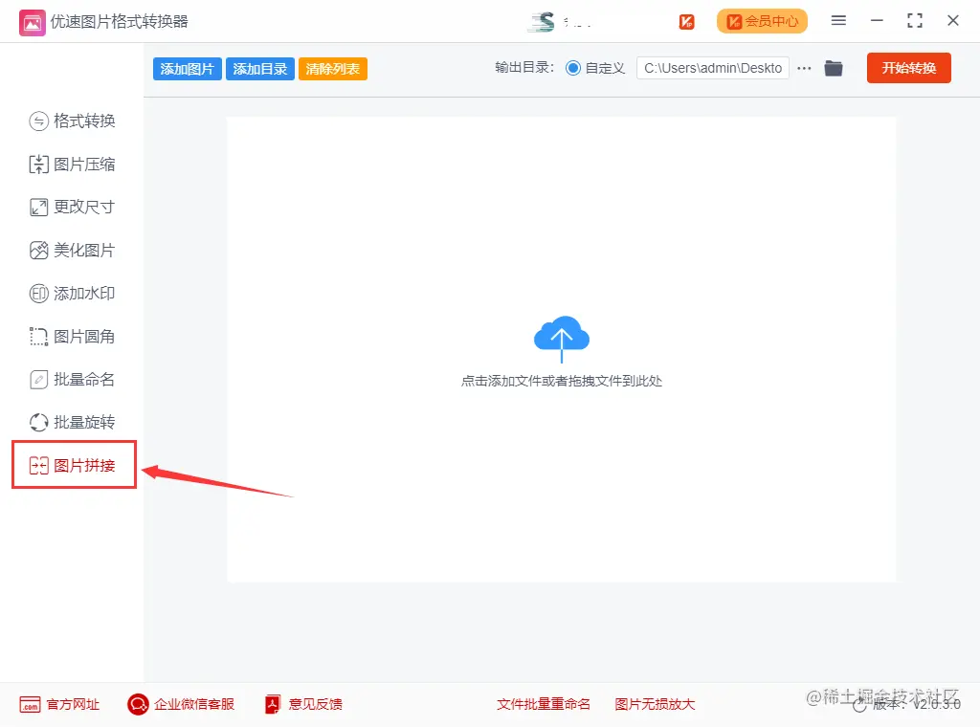980x727 pixels.
Task: Open 图片无损放大 link
Action: (655, 704)
